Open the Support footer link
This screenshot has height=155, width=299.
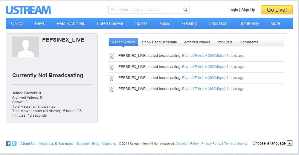click(x=83, y=144)
